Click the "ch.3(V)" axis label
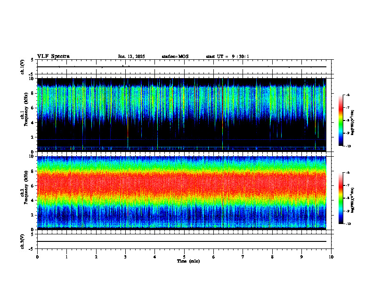Viewport: 373px width, 288px height. pyautogui.click(x=23, y=241)
